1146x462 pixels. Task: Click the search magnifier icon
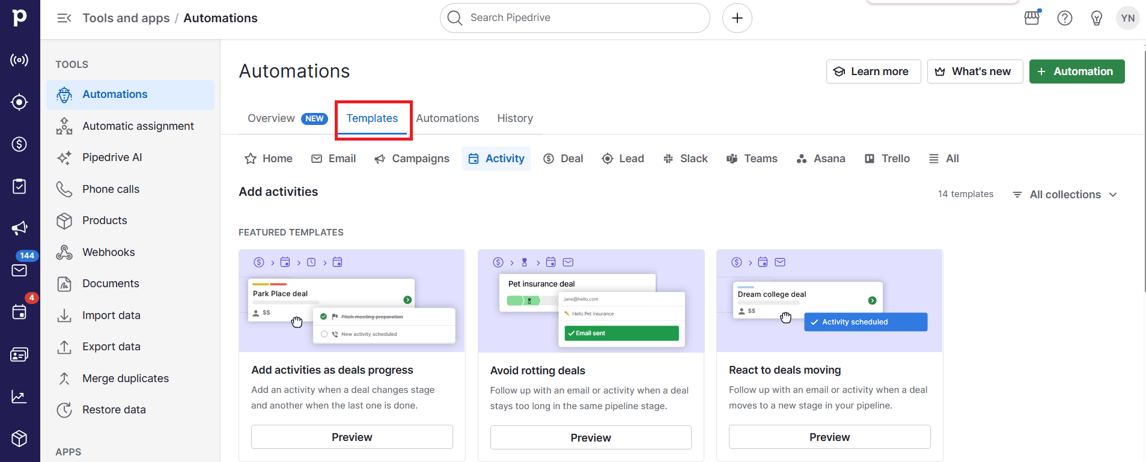(x=455, y=18)
